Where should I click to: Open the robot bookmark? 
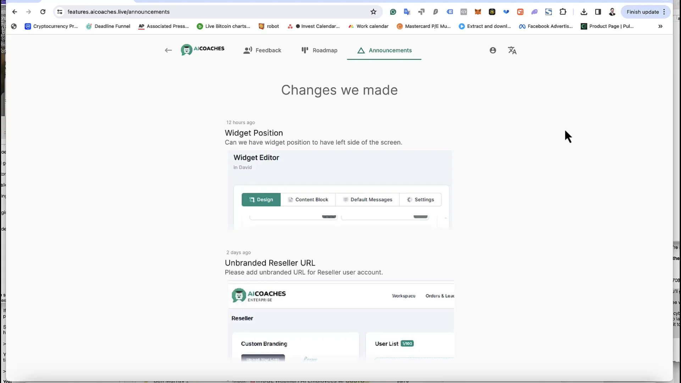click(x=269, y=26)
